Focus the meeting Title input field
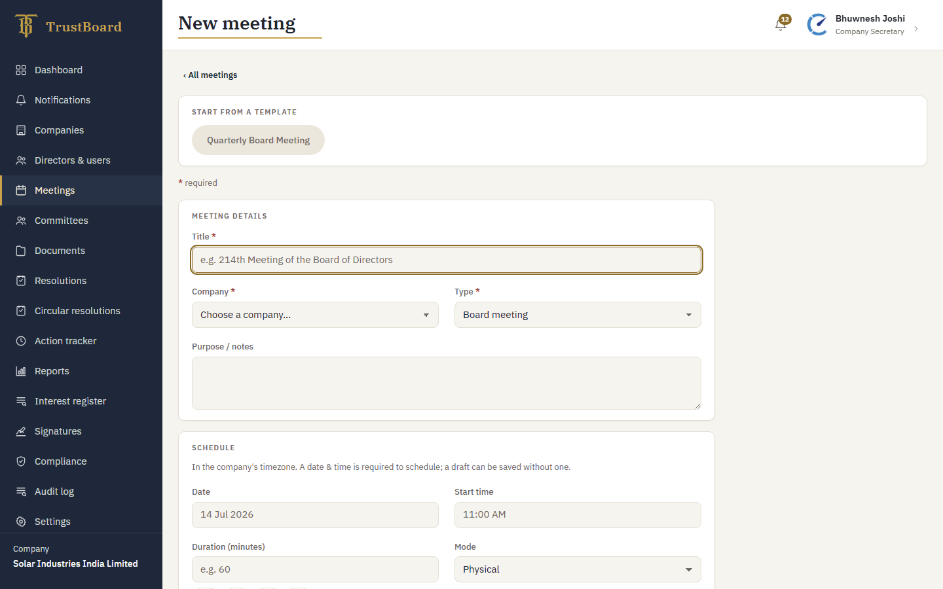This screenshot has height=589, width=943. click(447, 260)
